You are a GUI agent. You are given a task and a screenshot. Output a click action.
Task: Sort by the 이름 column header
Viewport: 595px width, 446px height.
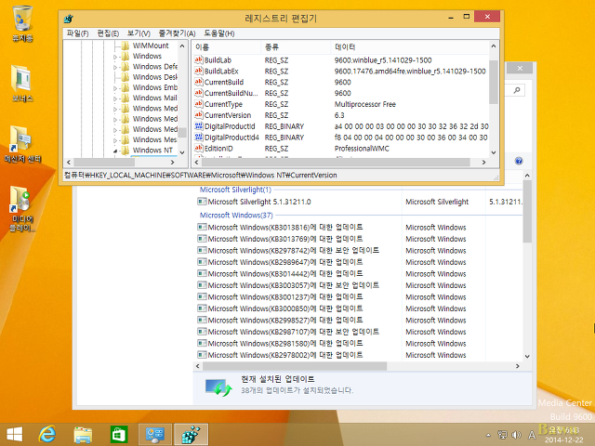227,47
